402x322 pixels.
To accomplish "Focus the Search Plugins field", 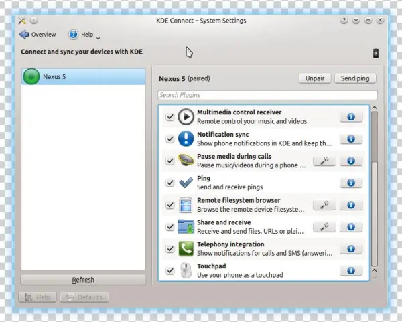I will [x=268, y=95].
